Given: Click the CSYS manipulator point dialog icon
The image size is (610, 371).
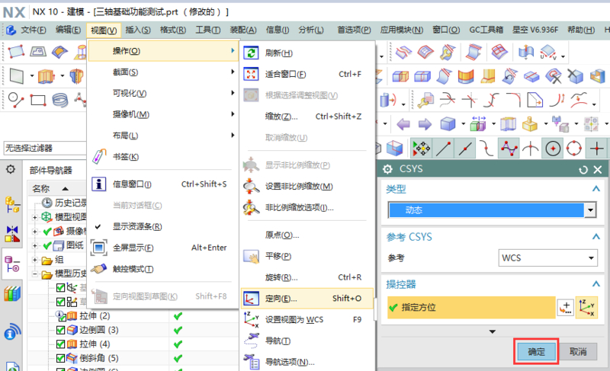Looking at the screenshot, I should tap(565, 307).
